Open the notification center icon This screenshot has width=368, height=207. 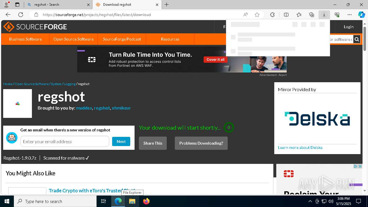point(359,201)
